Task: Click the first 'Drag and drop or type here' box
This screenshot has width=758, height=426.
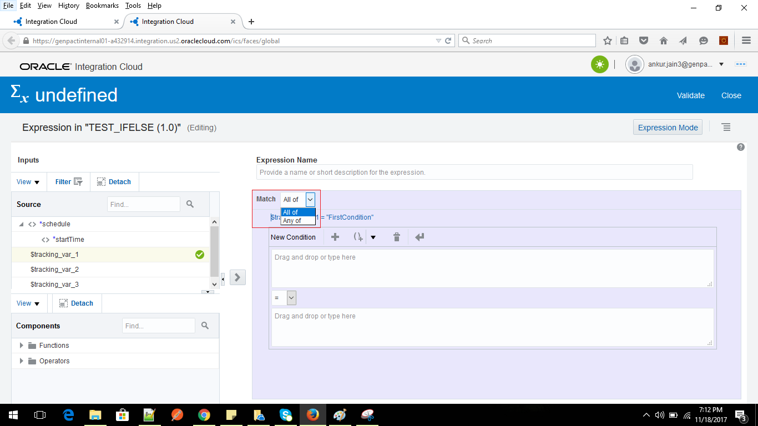Action: click(x=492, y=268)
